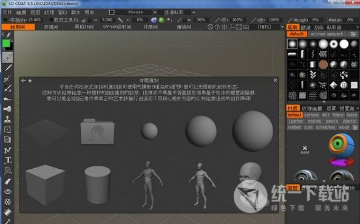Expand the brush presets panel arrow
The height and width of the screenshot is (224, 360).
324,101
